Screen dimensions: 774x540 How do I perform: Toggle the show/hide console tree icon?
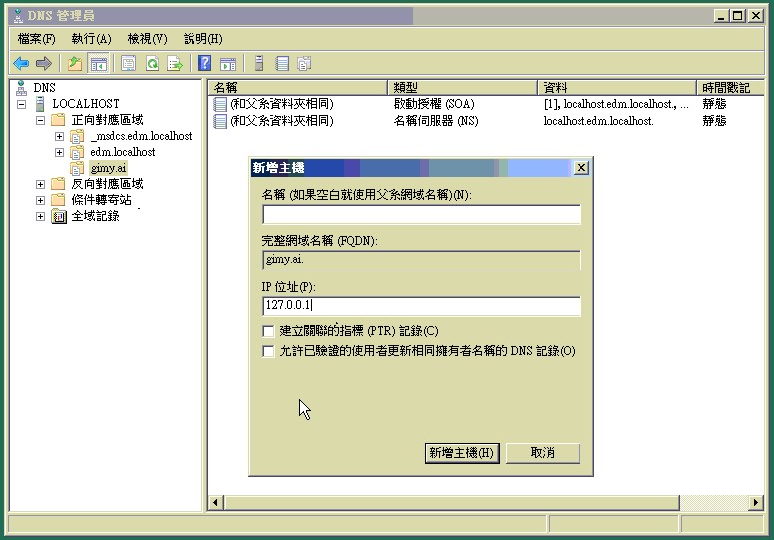click(99, 63)
